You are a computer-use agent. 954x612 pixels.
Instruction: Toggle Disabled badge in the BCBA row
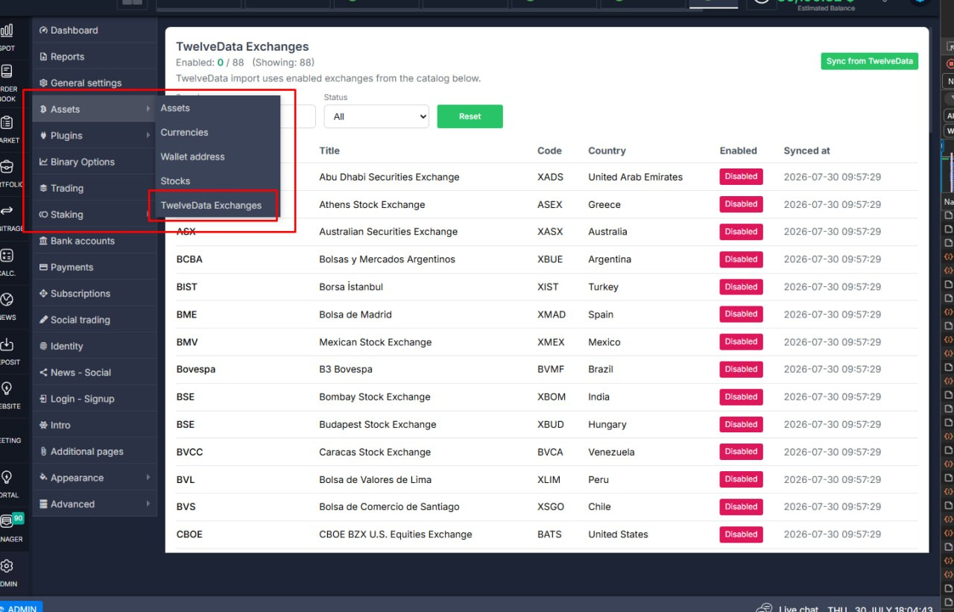(x=741, y=259)
